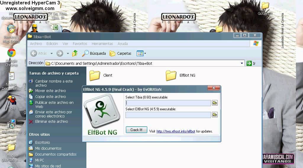Screen dimensions: 303x168
Task: Open the Ver menu
Action: coord(65,44)
